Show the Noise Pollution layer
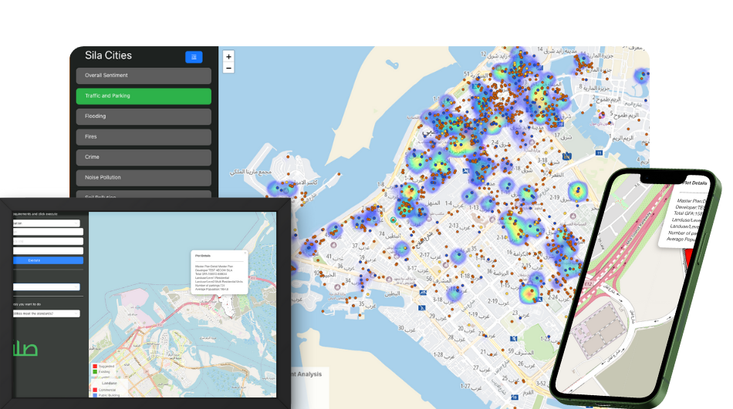This screenshot has width=733, height=409. 144,178
